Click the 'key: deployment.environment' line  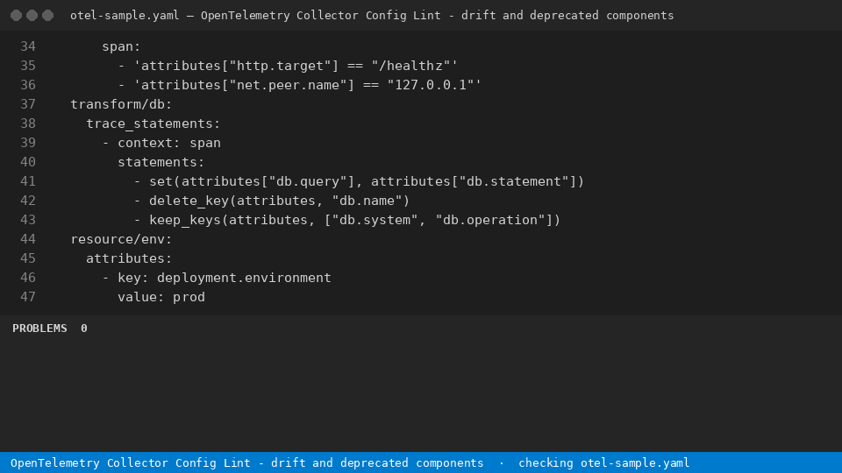point(217,279)
